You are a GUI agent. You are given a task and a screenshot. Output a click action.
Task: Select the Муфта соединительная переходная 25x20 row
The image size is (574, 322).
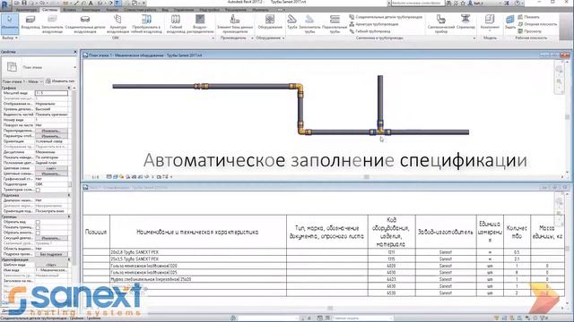pos(324,279)
